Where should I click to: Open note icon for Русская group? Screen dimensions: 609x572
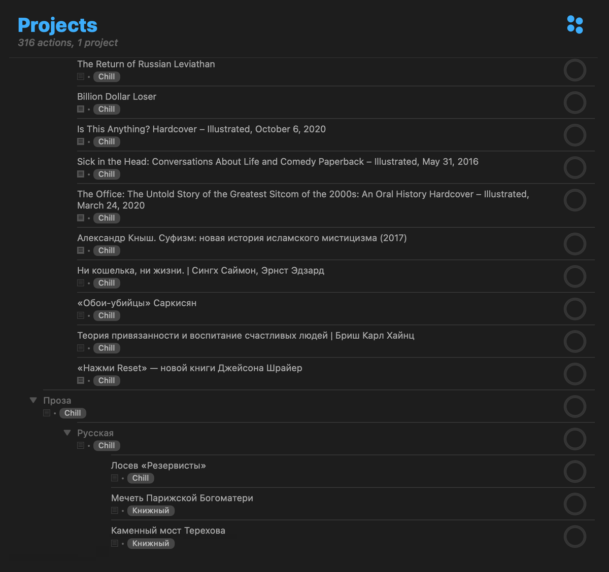point(81,445)
